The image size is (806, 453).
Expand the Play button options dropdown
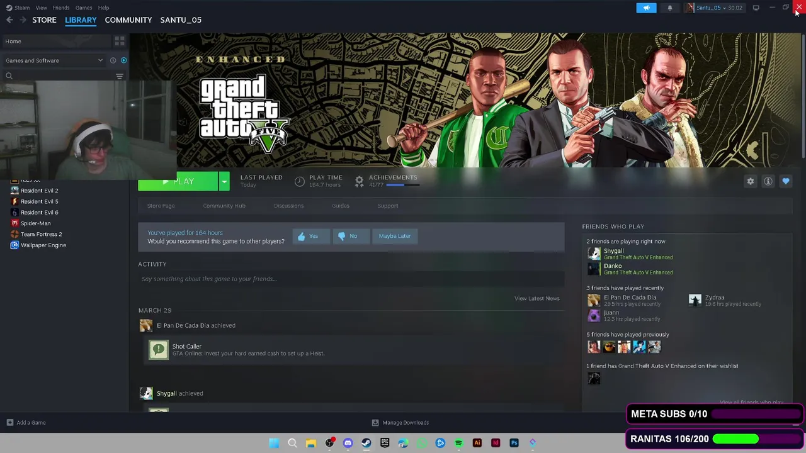[x=224, y=181]
